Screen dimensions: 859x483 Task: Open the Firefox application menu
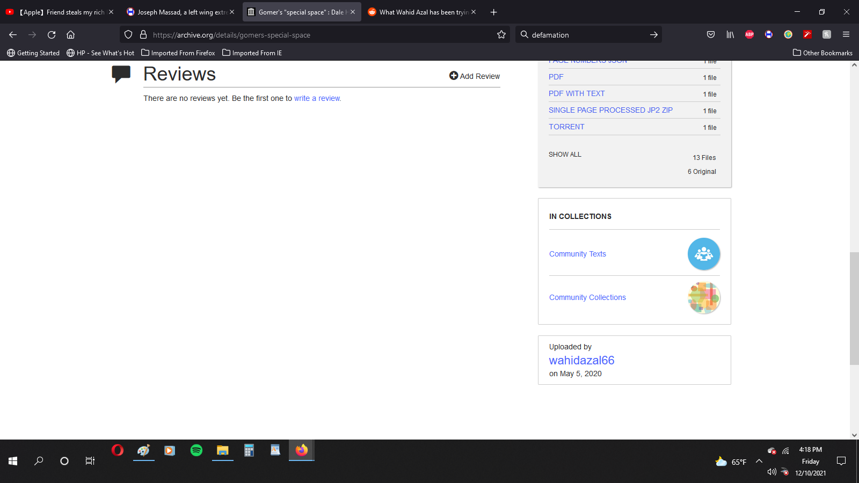tap(846, 35)
